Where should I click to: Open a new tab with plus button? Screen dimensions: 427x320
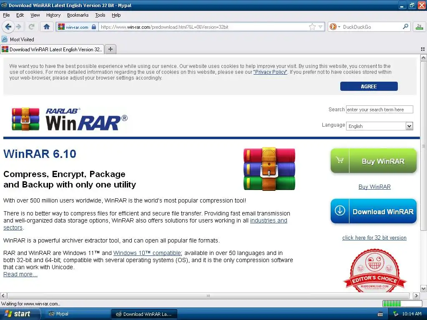point(110,49)
